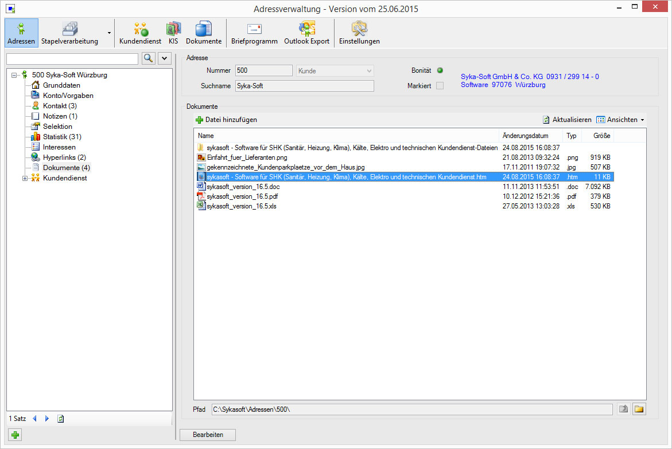The image size is (672, 449).
Task: Click the Bearbeiten button
Action: (208, 435)
